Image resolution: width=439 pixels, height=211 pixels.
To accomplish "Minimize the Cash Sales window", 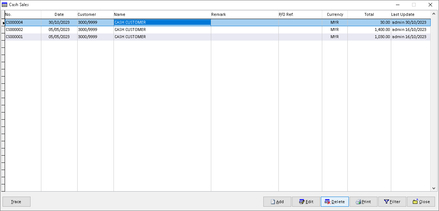I will point(398,5).
